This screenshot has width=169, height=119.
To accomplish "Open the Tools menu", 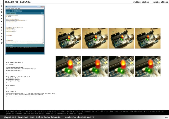I will click(16, 8).
